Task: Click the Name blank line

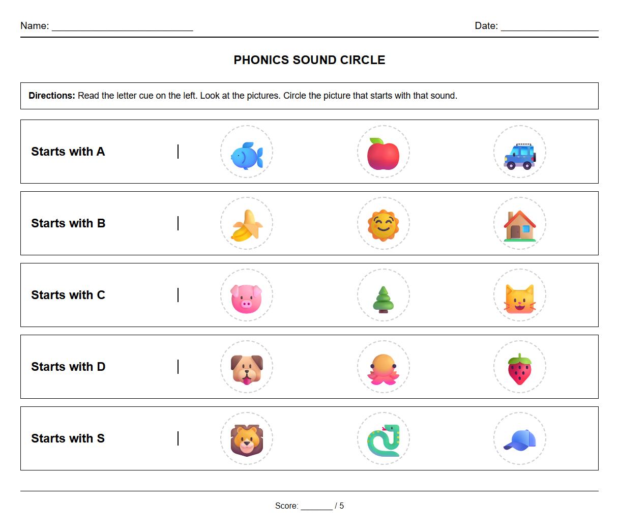Action: [x=122, y=26]
